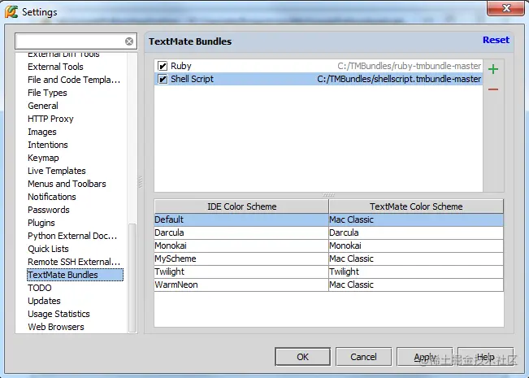The image size is (529, 378).
Task: Select MyScheme IDE color scheme cell
Action: pyautogui.click(x=241, y=259)
